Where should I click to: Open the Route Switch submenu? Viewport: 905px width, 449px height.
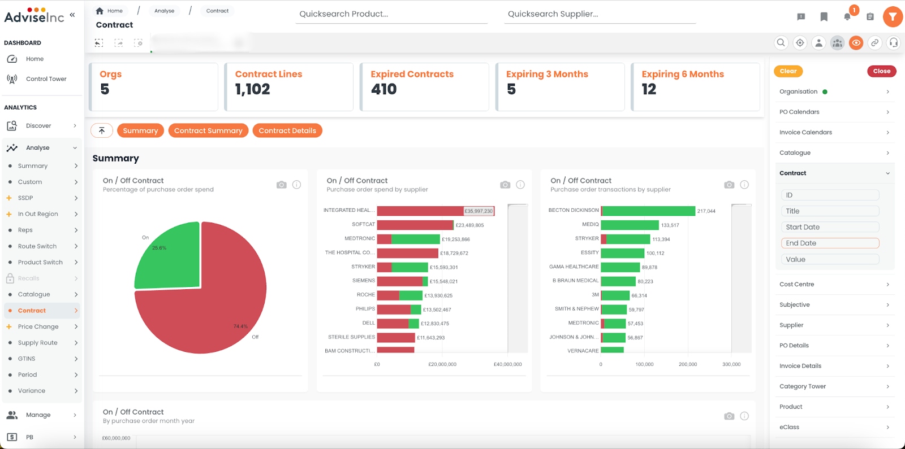click(42, 246)
